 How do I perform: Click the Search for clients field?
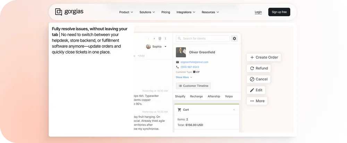pyautogui.click(x=203, y=39)
